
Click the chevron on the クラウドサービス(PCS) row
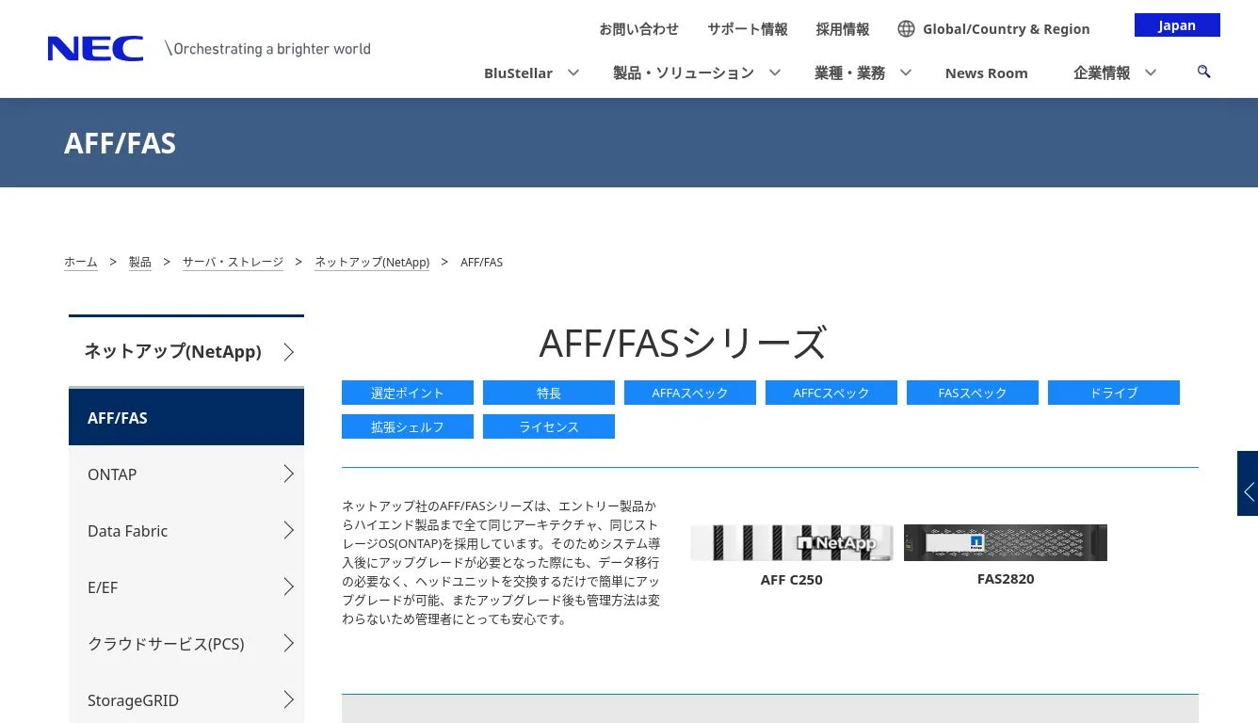289,644
